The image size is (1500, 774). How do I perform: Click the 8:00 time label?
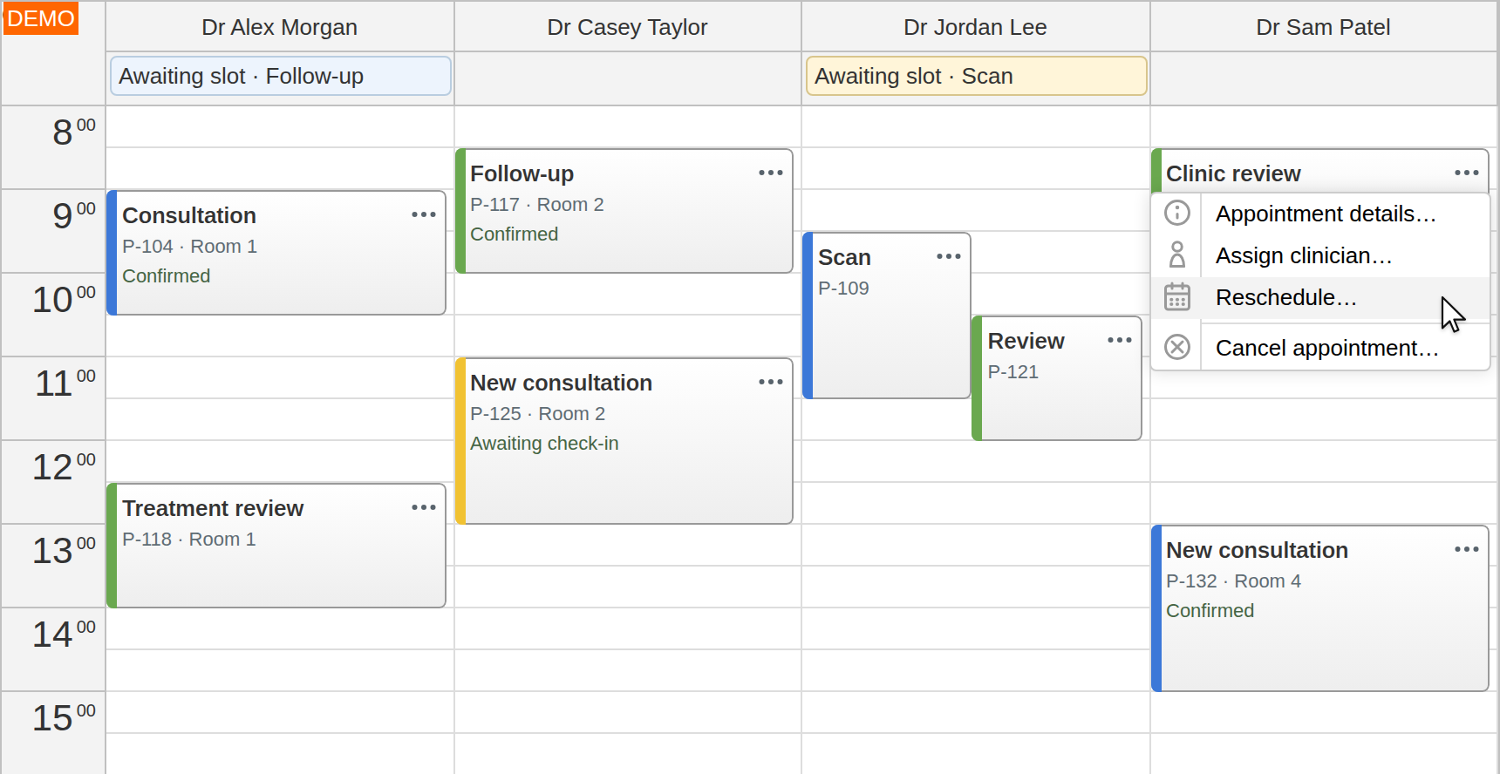point(73,132)
